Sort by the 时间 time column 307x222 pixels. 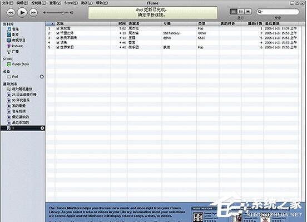(119, 24)
